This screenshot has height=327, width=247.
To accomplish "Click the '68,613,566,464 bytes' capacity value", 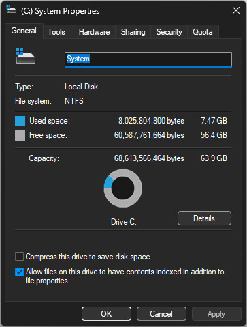I will click(149, 158).
